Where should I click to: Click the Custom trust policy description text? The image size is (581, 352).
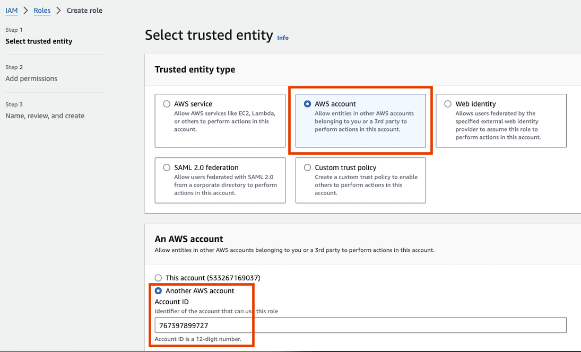pyautogui.click(x=366, y=185)
